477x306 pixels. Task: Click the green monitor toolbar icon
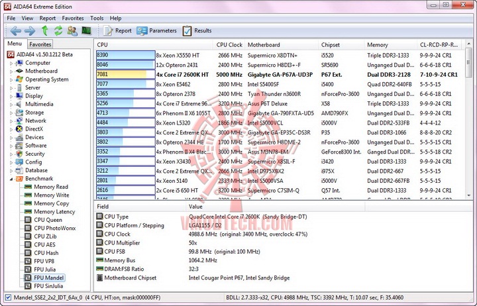click(x=86, y=30)
